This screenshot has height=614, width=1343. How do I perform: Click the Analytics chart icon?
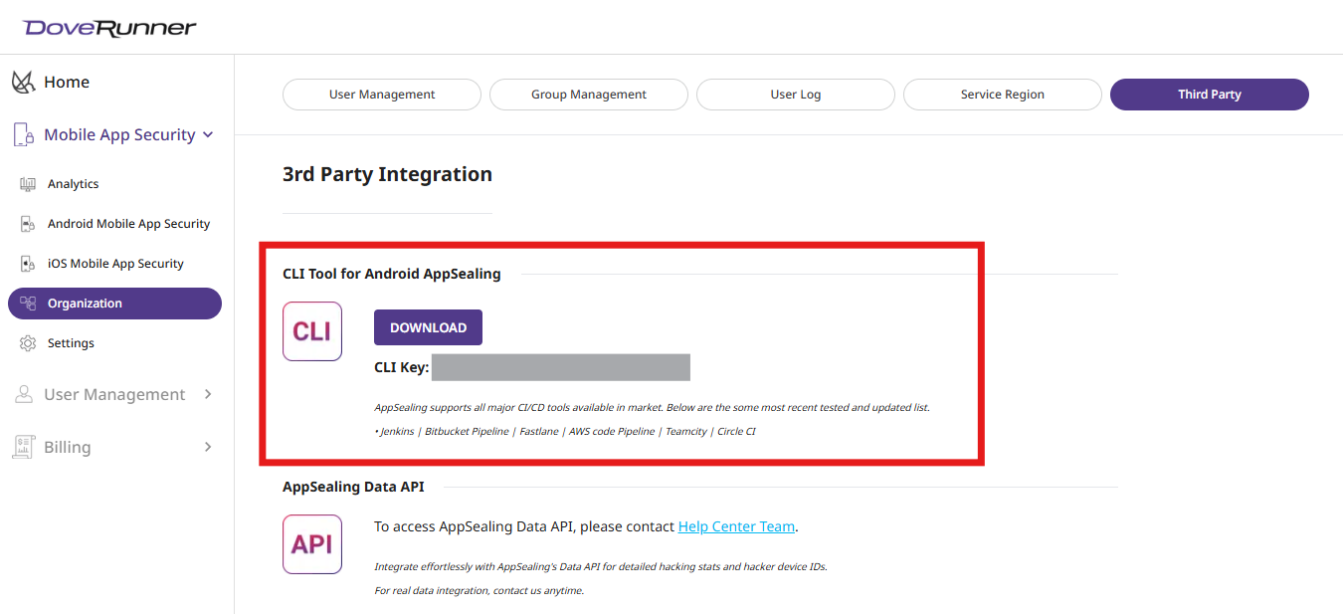tap(28, 184)
